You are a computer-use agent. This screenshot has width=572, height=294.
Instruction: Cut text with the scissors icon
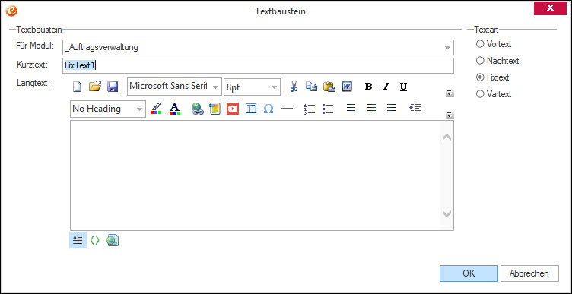[294, 87]
